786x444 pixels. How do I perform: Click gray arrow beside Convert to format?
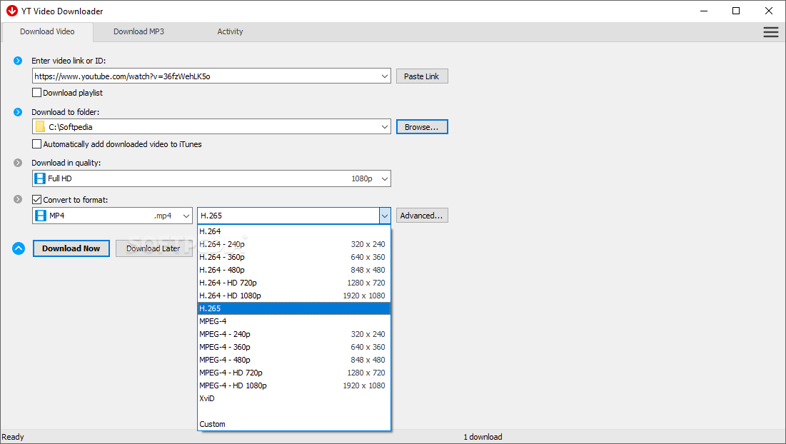18,199
